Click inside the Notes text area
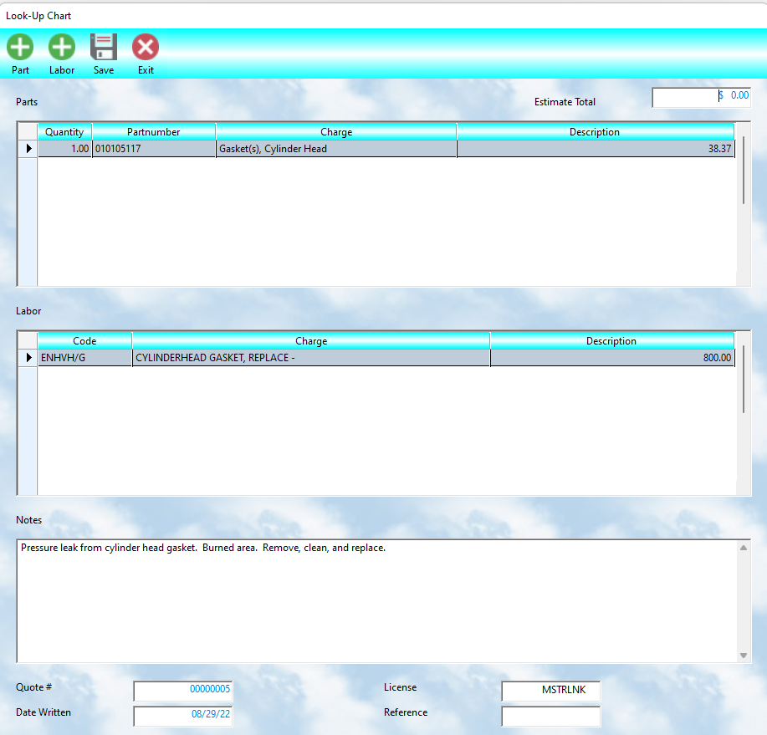 [377, 601]
